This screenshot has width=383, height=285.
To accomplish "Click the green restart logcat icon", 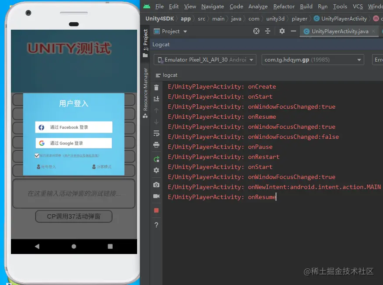I will click(156, 159).
